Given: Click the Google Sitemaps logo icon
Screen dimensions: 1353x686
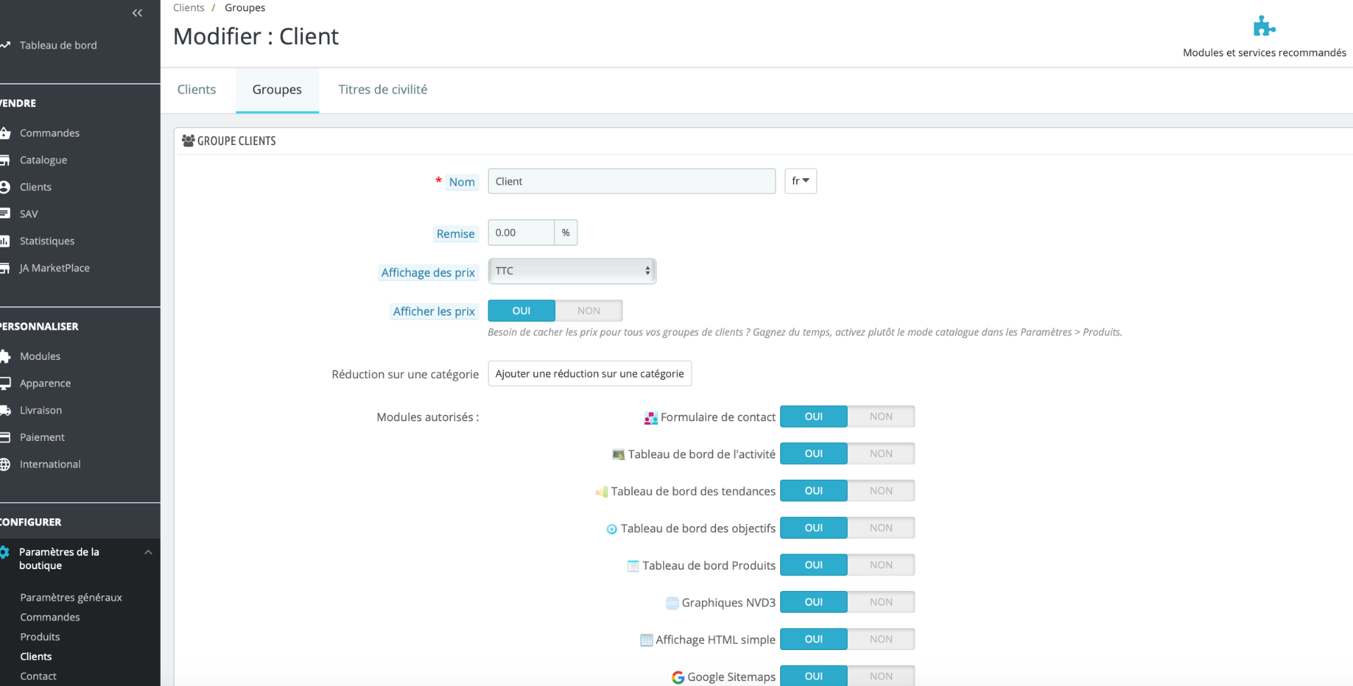Looking at the screenshot, I should click(678, 677).
